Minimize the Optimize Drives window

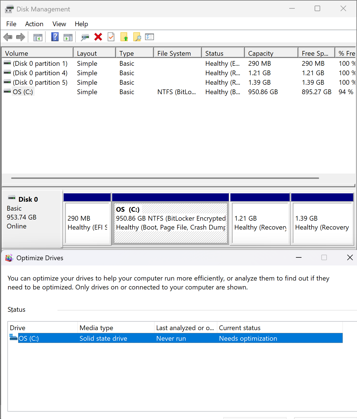pos(299,257)
